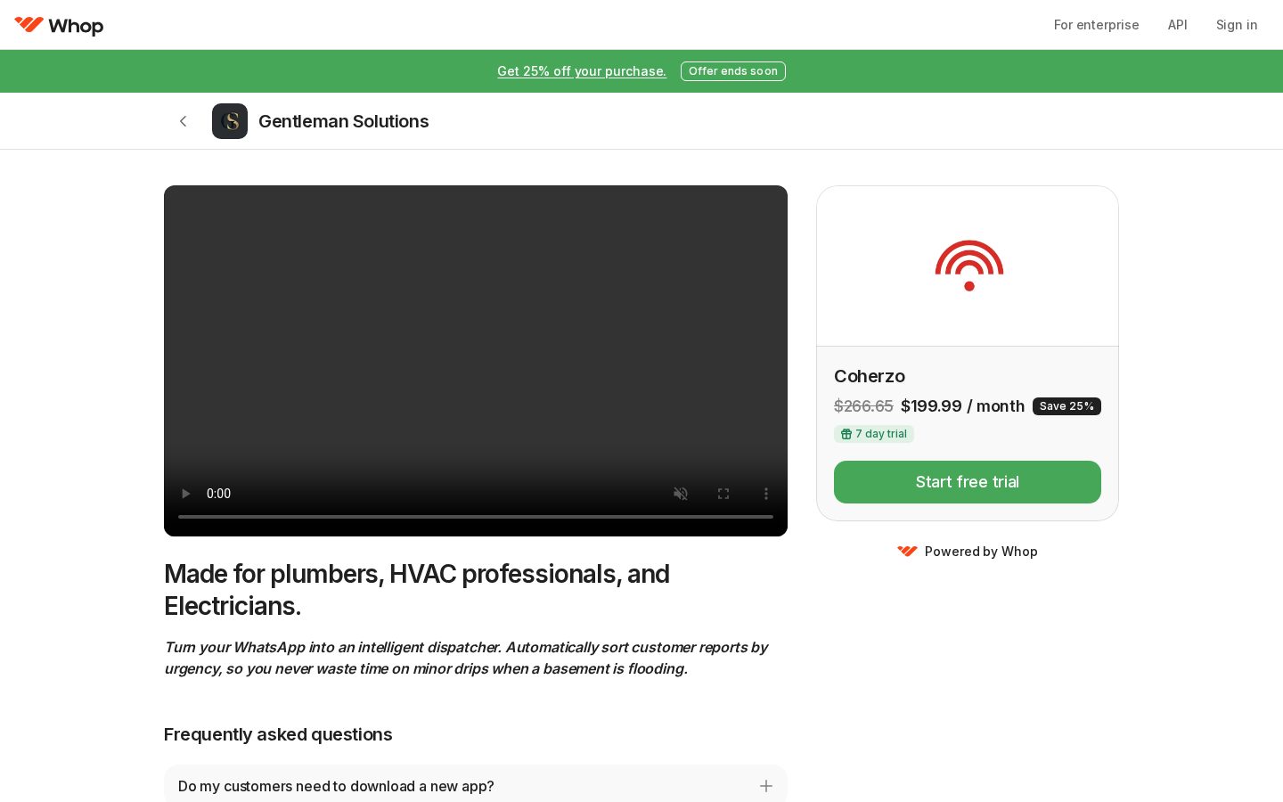This screenshot has width=1283, height=802.
Task: Click the red Coherzo signal icon
Action: click(969, 266)
